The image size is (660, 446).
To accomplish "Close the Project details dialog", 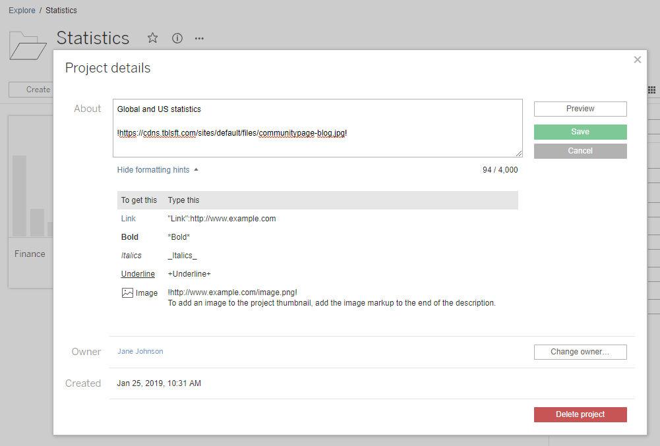I will 637,59.
